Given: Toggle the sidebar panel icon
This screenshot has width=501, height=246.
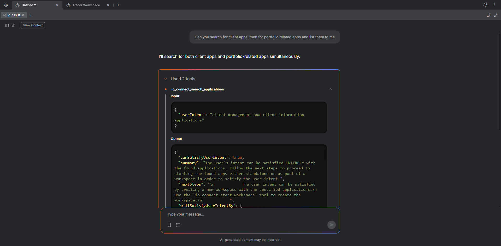Looking at the screenshot, I should point(7,25).
